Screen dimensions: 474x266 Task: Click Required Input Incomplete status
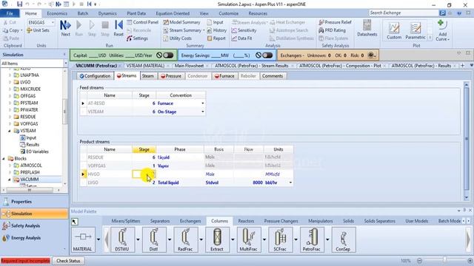coord(26,261)
